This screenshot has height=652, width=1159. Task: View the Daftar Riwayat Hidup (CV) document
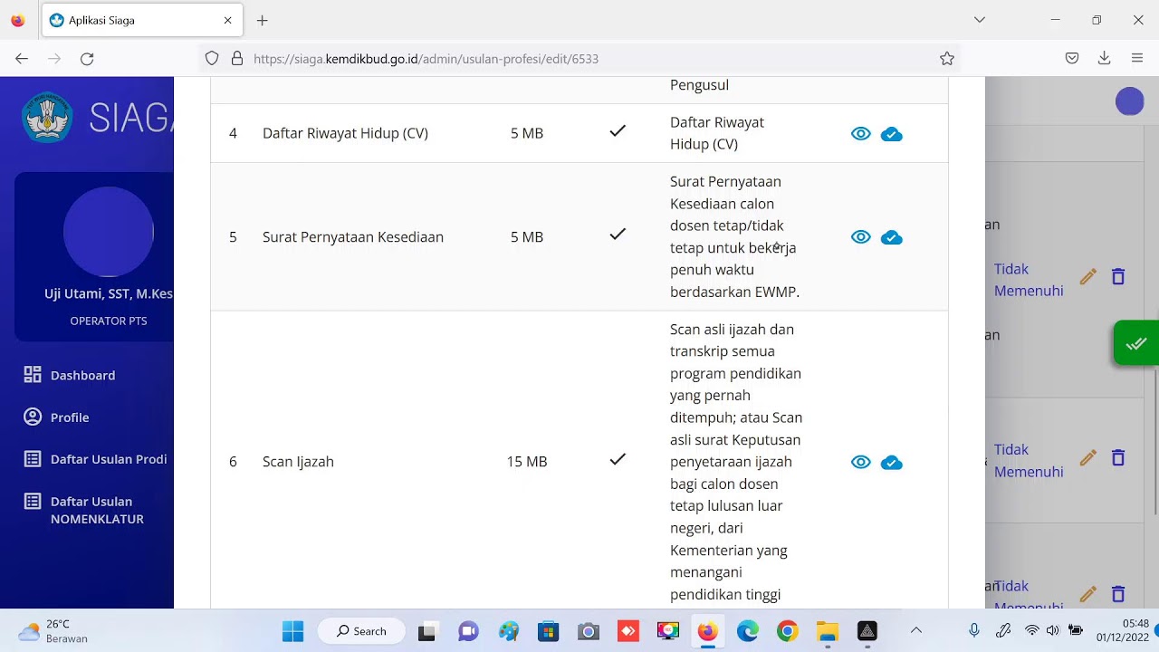860,134
